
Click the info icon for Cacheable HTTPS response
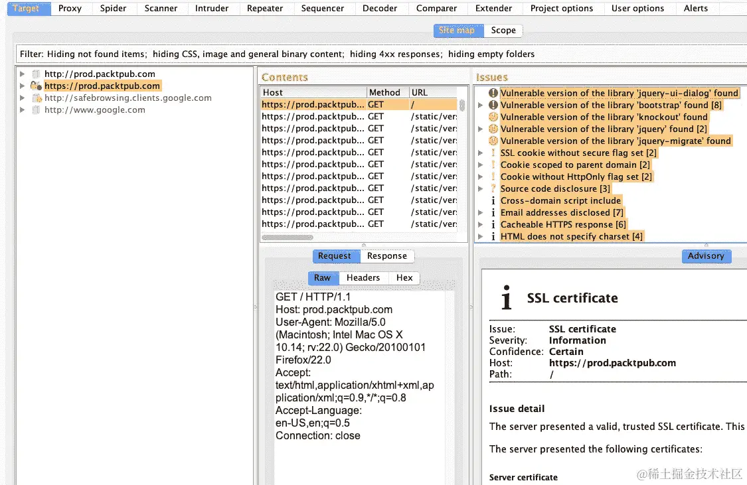pos(493,225)
